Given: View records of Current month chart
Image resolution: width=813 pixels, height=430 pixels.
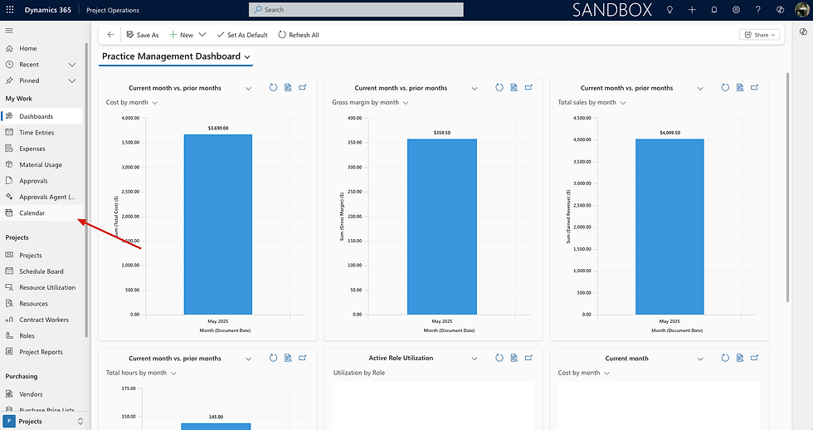Looking at the screenshot, I should coord(740,358).
